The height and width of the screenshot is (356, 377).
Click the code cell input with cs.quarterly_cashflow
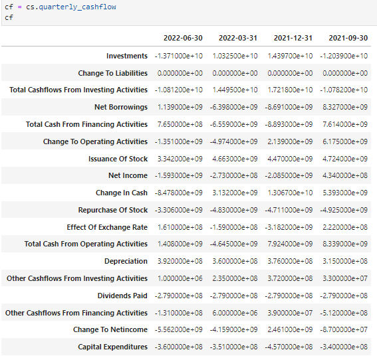(x=189, y=12)
